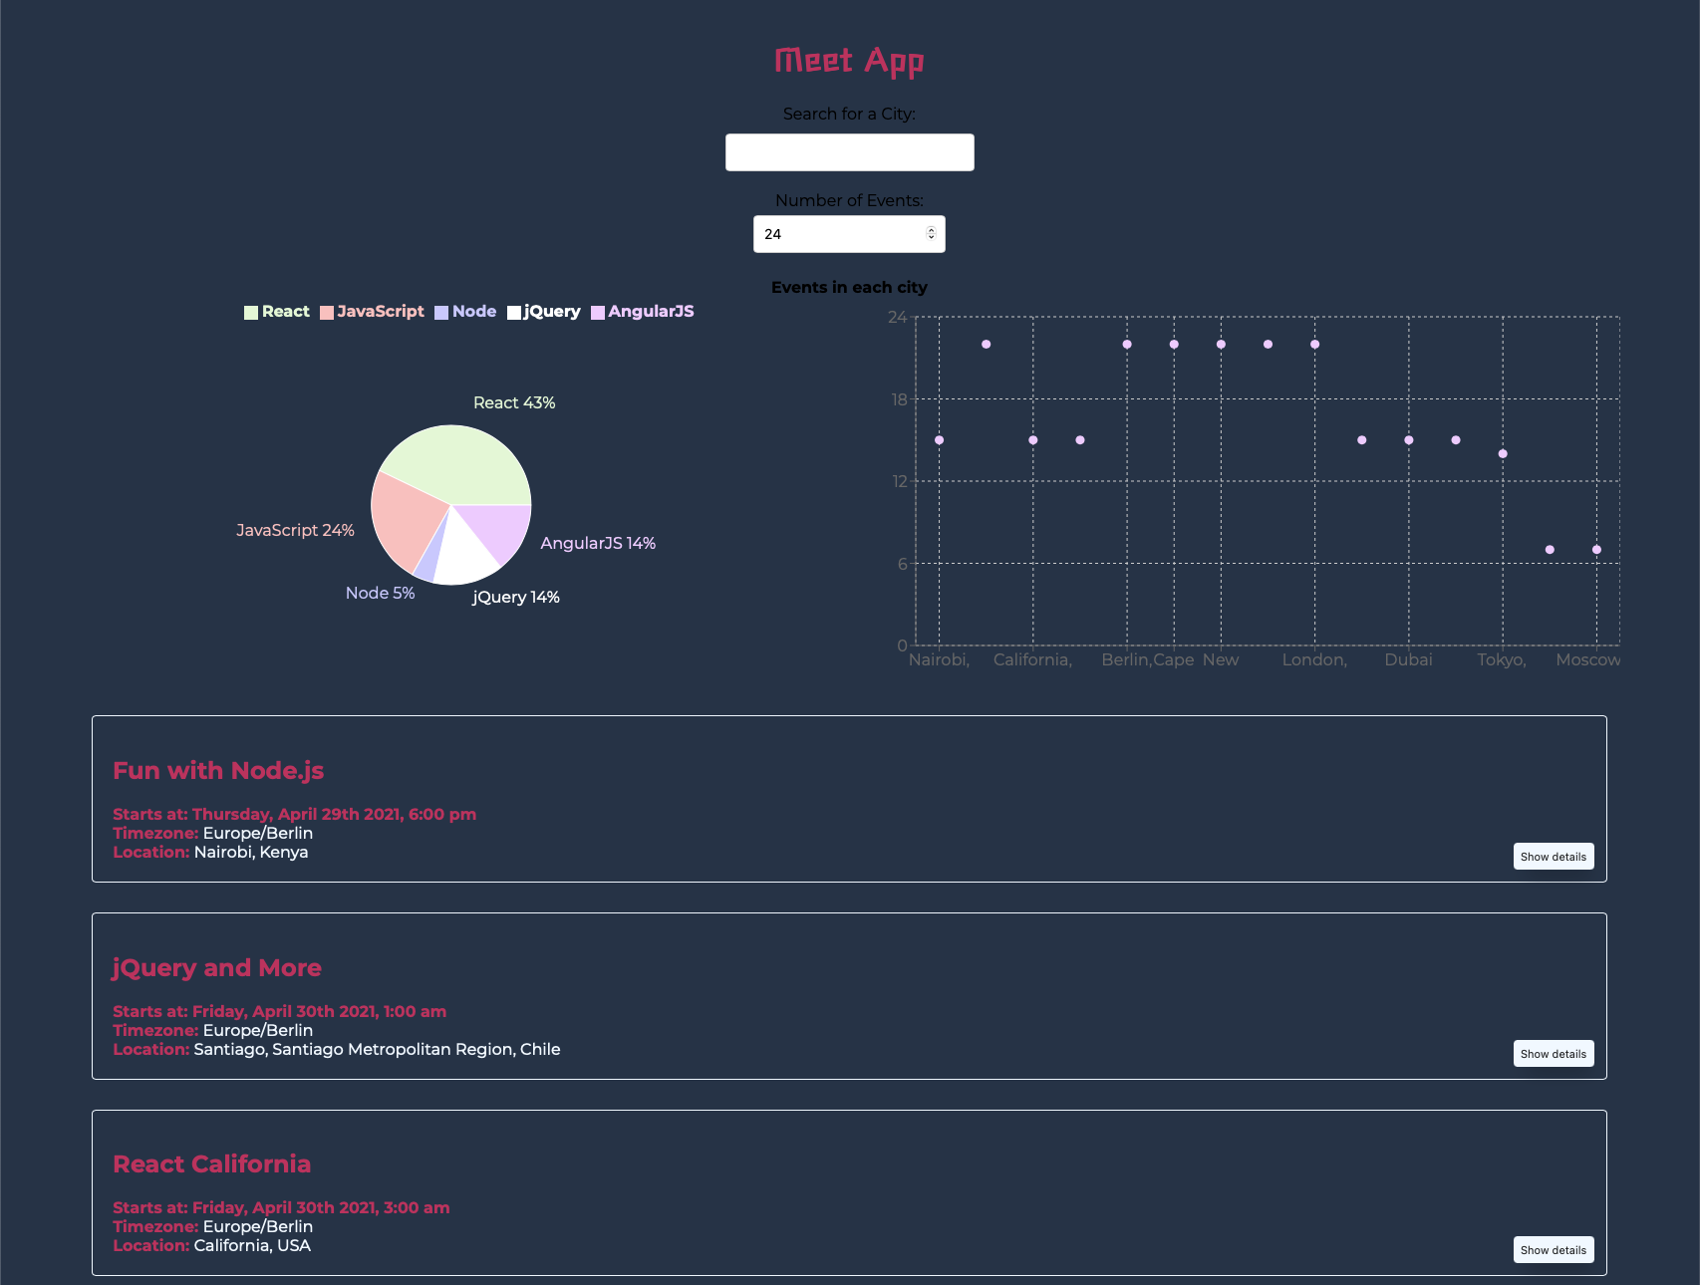
Task: Show details for jQuery and More
Action: [1553, 1054]
